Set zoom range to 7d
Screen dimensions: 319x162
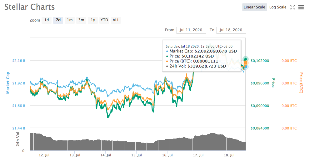point(58,20)
